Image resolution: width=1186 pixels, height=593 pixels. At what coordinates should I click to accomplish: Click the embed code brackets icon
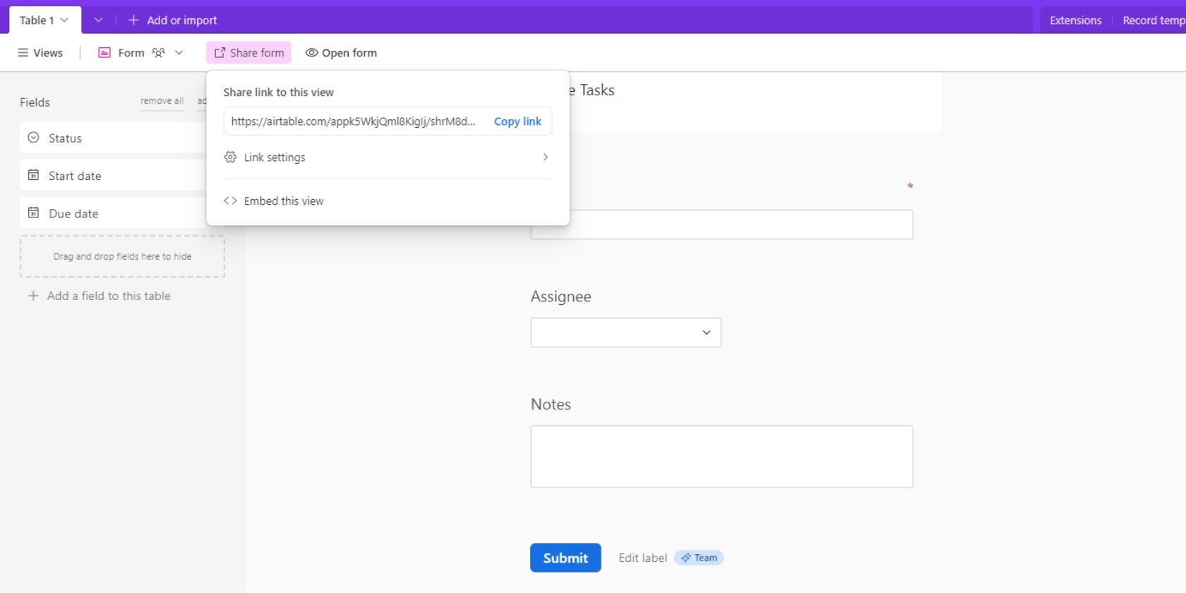click(230, 201)
